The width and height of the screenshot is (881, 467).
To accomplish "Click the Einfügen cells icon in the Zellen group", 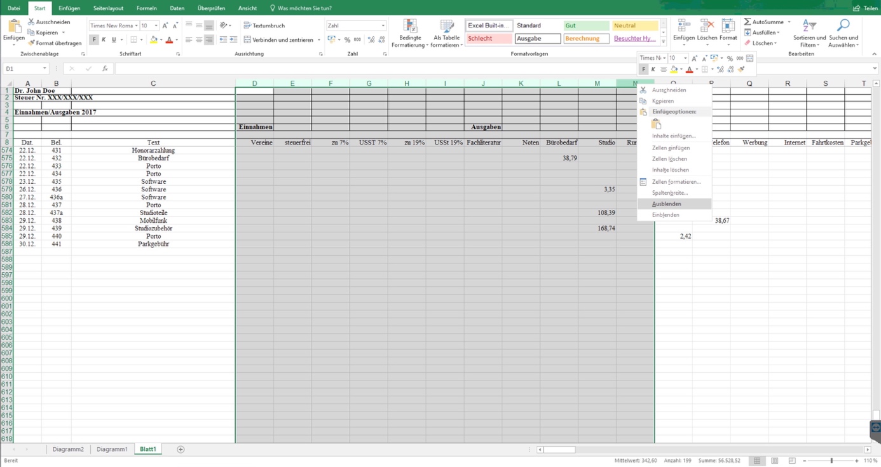I will click(684, 26).
